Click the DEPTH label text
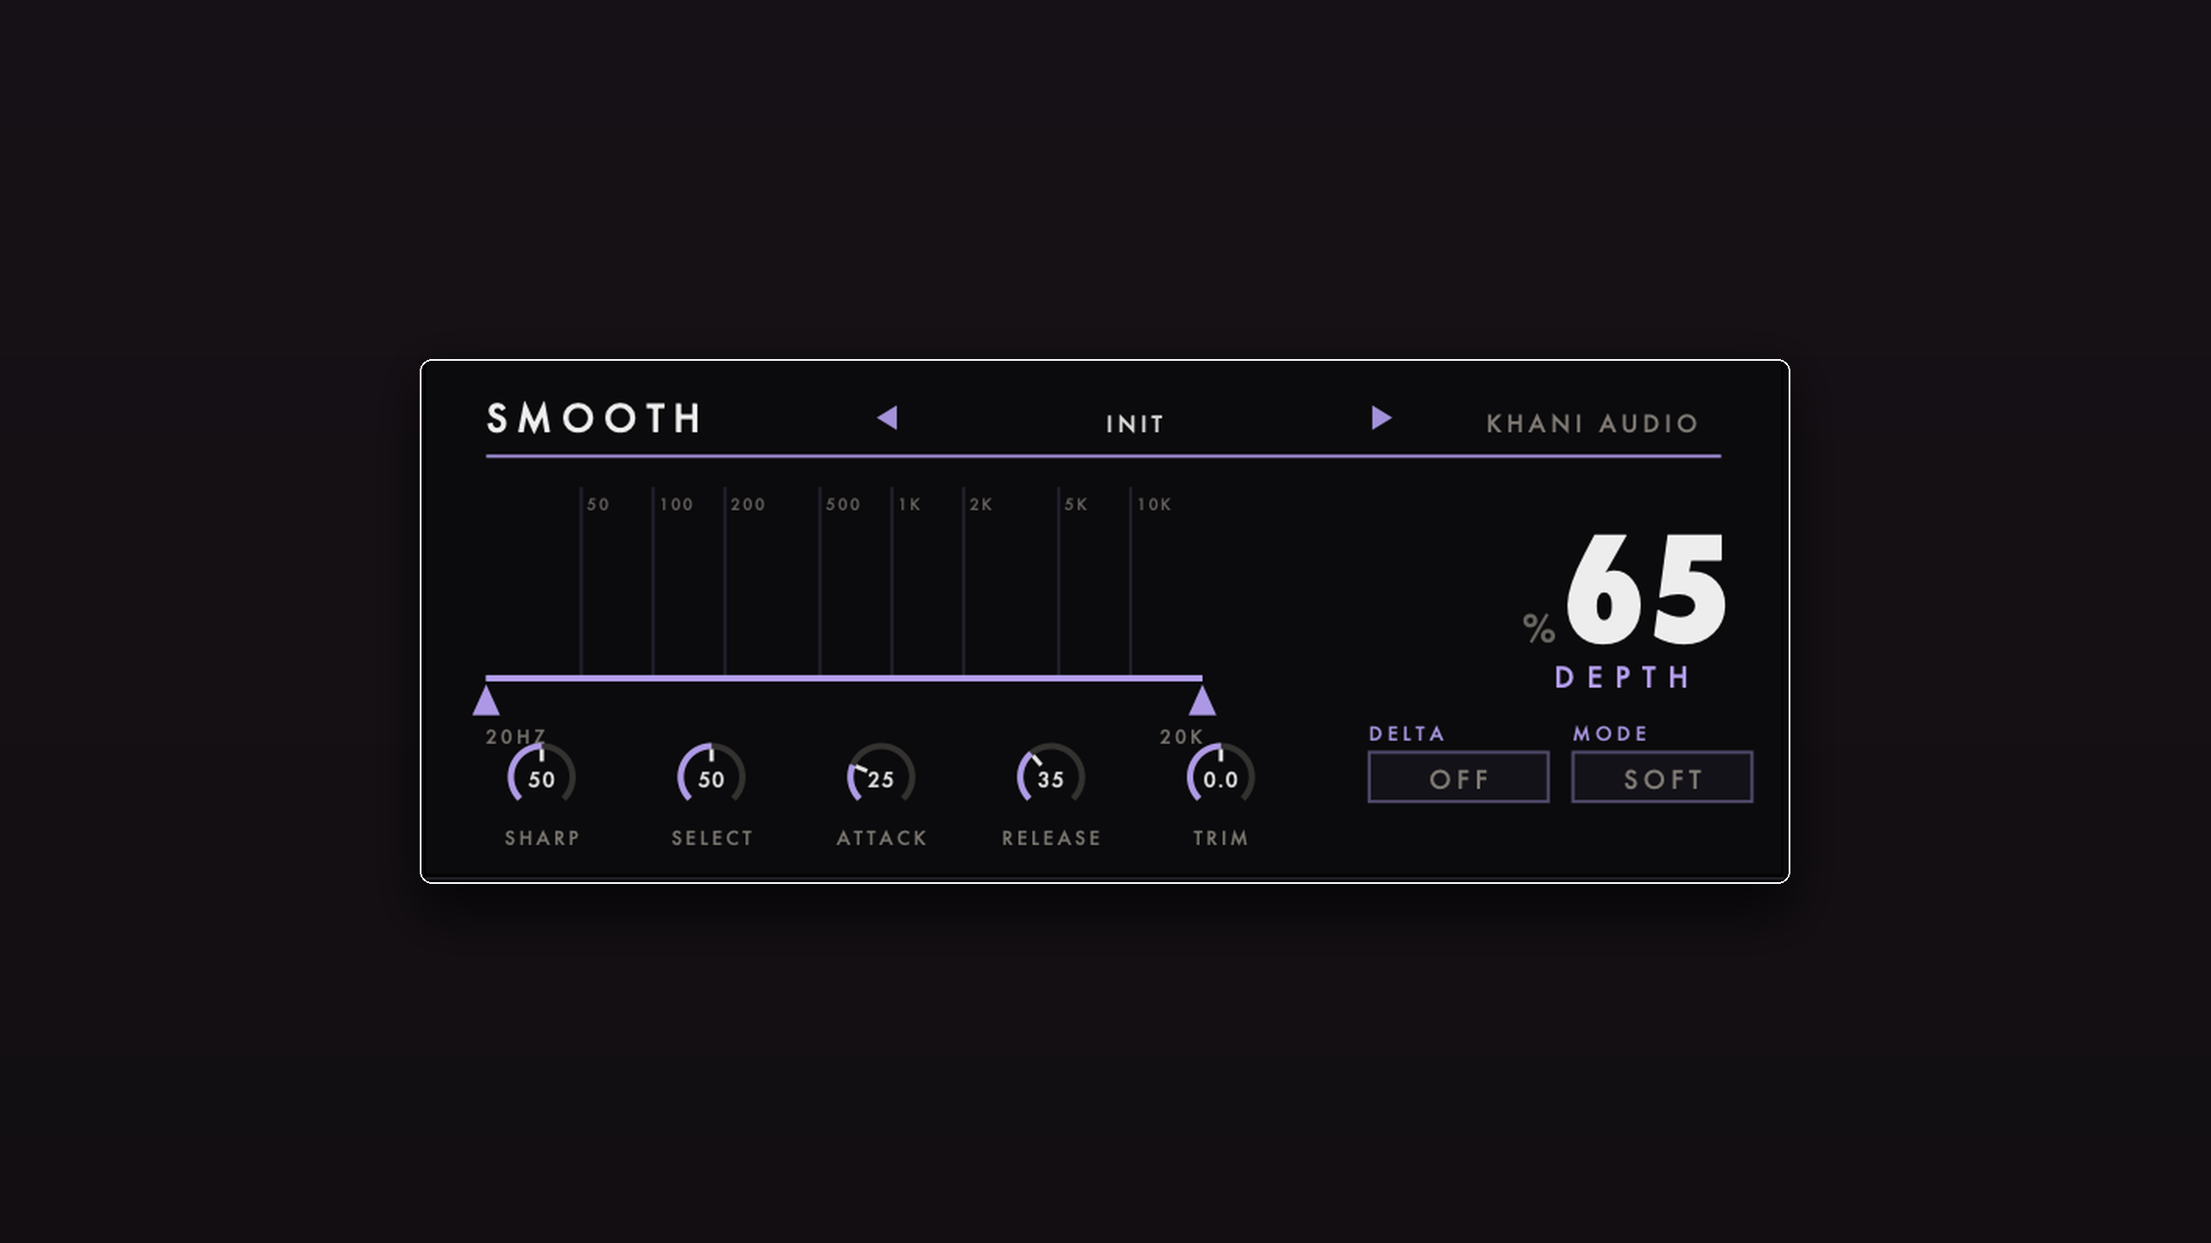The width and height of the screenshot is (2211, 1243). click(x=1622, y=678)
